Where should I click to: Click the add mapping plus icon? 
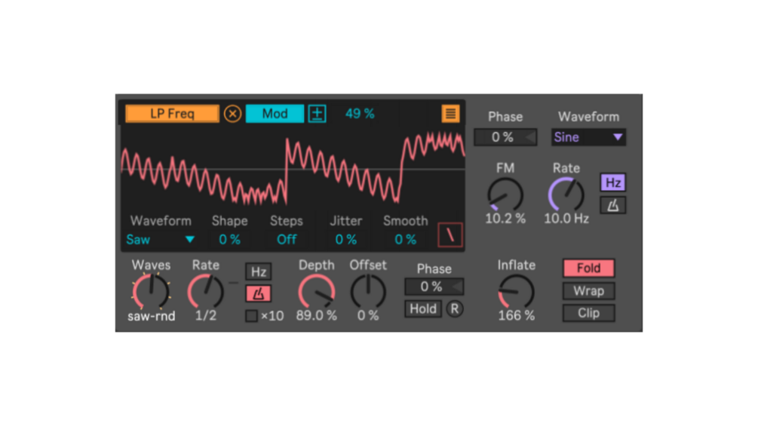click(317, 114)
